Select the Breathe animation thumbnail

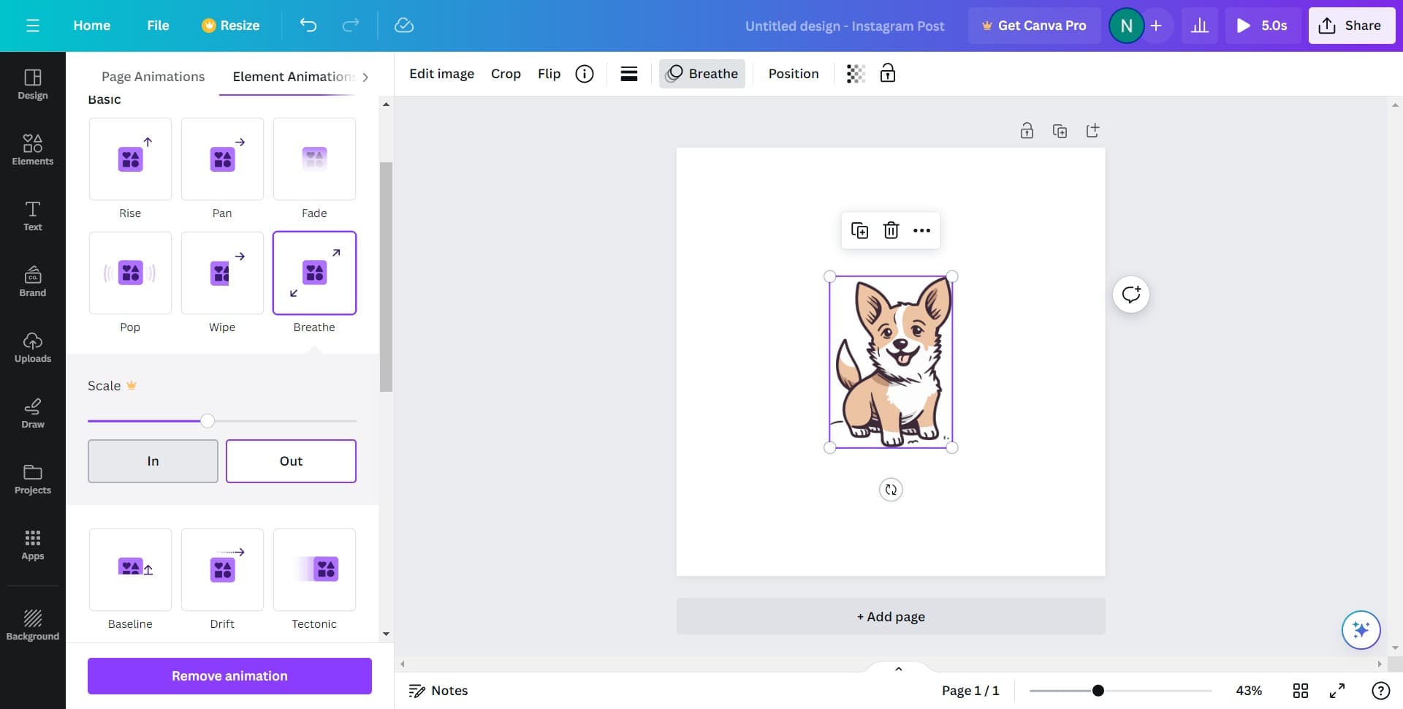tap(314, 273)
